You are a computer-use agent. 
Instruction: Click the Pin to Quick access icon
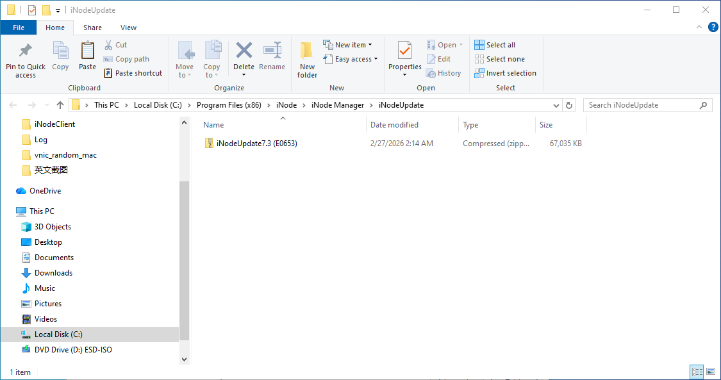(26, 51)
